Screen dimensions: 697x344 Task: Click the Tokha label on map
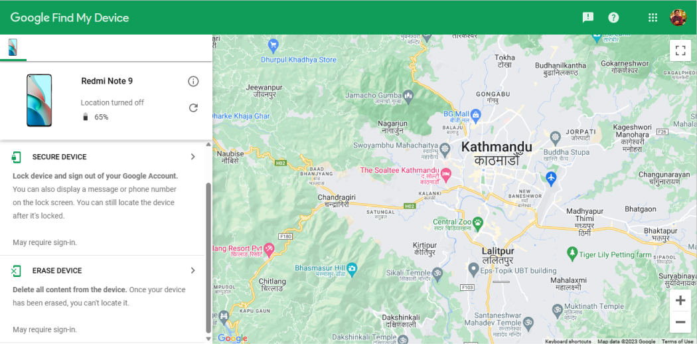504,61
